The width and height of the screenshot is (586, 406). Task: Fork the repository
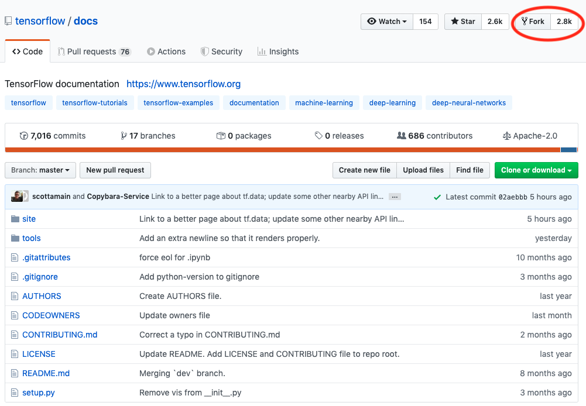tap(533, 21)
